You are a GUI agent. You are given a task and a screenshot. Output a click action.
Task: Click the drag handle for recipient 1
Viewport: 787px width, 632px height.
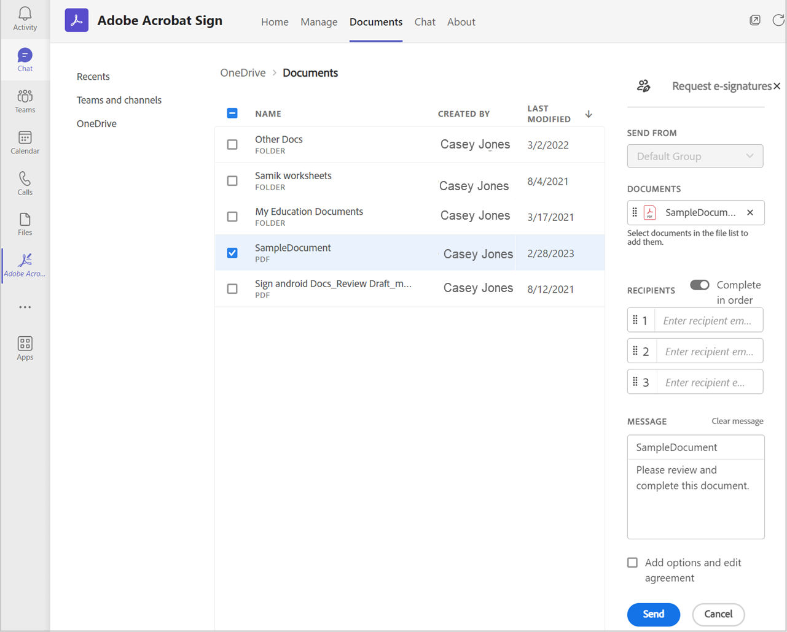[635, 320]
